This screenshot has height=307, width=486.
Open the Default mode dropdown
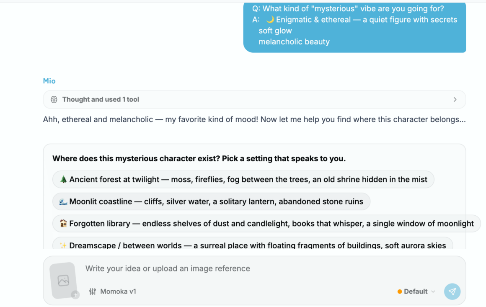click(x=416, y=292)
